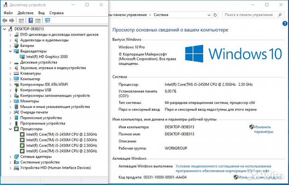289x185 pixels.
Task: Click the Система breadcrumb in address bar
Action: point(161,15)
